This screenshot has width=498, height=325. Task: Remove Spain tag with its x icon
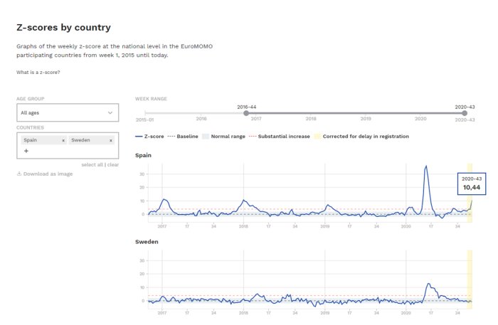tap(63, 140)
